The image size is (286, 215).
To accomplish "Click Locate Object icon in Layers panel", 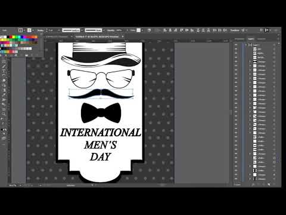I will tap(253, 185).
